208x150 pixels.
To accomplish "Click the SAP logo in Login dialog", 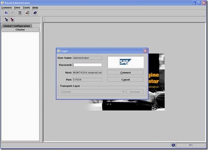I will pyautogui.click(x=125, y=62).
